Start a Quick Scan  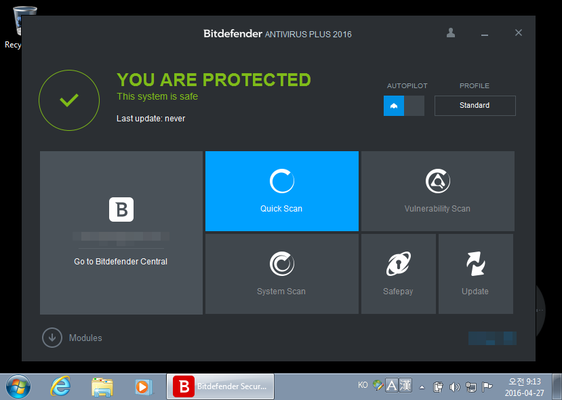point(282,191)
